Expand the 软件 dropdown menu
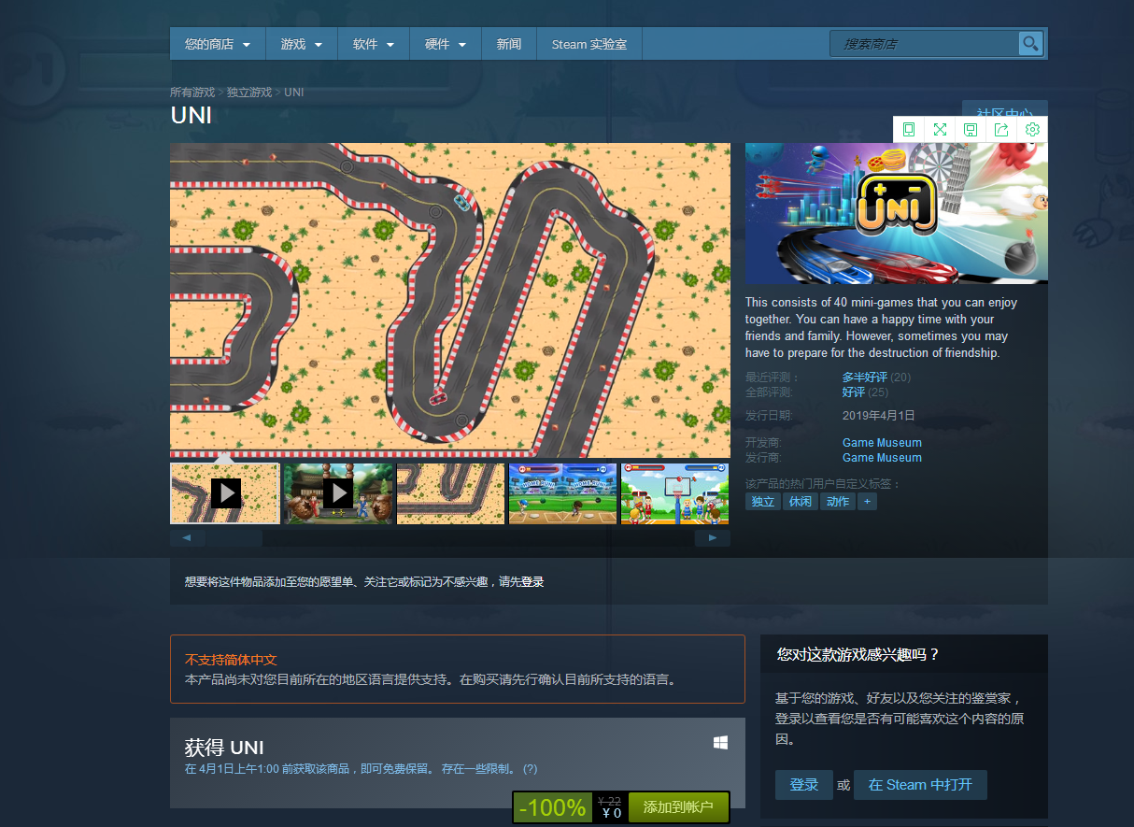1134x827 pixels. 374,44
